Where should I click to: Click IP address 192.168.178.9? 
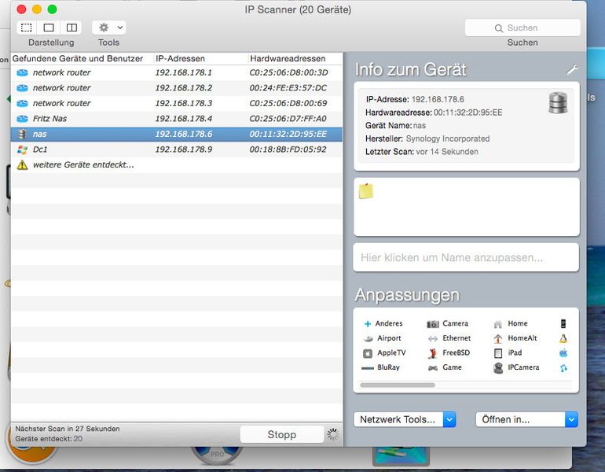point(184,149)
